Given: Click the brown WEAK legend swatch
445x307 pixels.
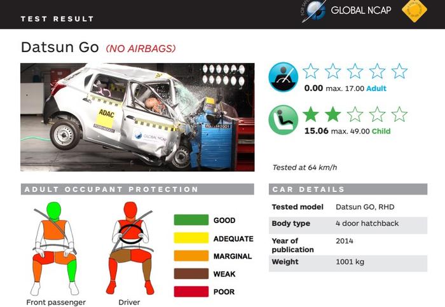Looking at the screenshot, I should click(191, 273).
